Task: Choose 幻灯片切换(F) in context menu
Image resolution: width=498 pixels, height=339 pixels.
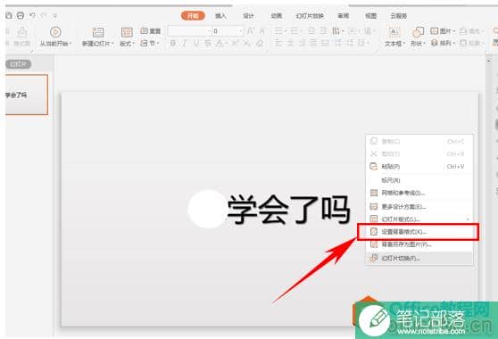Action: pyautogui.click(x=419, y=259)
